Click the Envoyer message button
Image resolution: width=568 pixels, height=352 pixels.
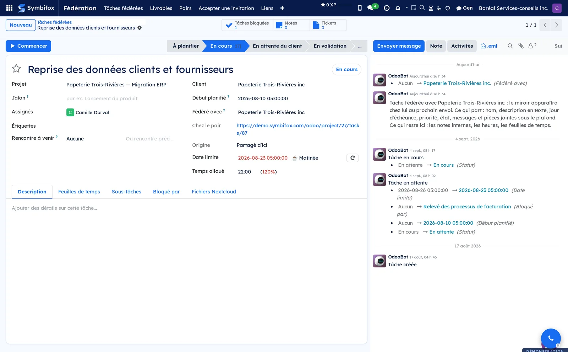tap(399, 46)
